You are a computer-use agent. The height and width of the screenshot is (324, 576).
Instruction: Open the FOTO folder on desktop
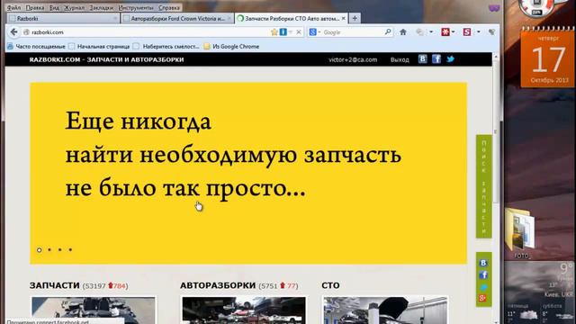(521, 232)
